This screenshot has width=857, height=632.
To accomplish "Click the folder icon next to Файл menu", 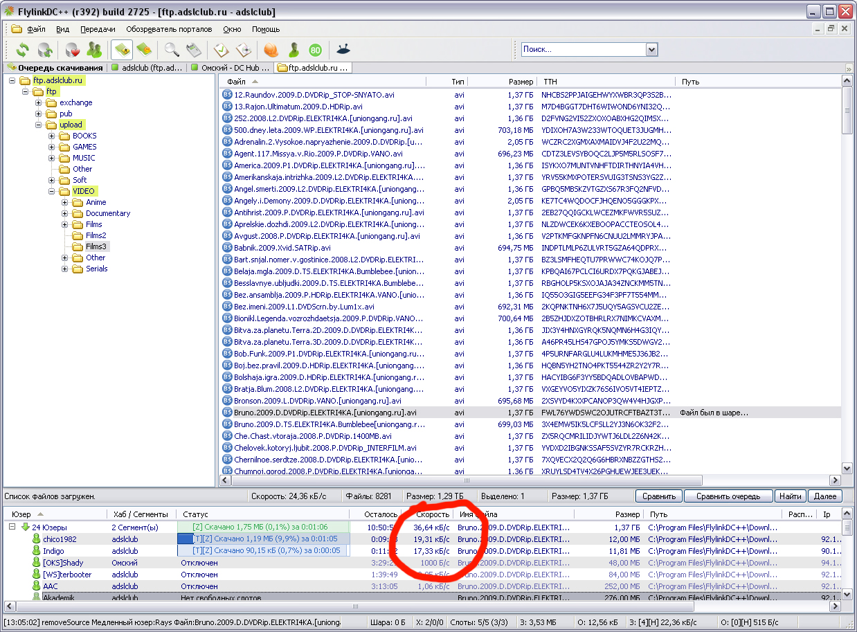I will point(17,29).
